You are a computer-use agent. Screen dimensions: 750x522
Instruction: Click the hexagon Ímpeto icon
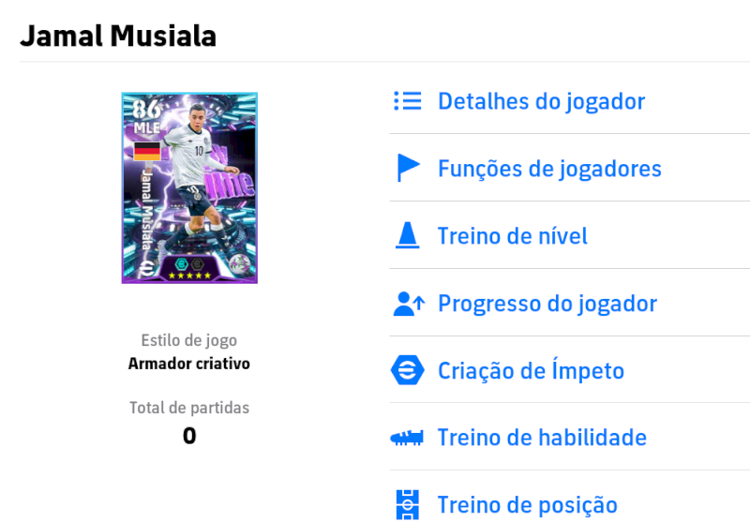(x=408, y=370)
